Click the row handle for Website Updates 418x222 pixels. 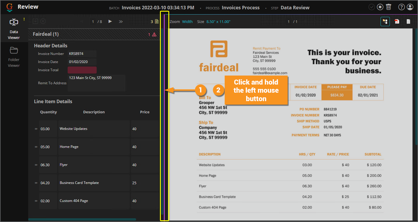coord(36,129)
